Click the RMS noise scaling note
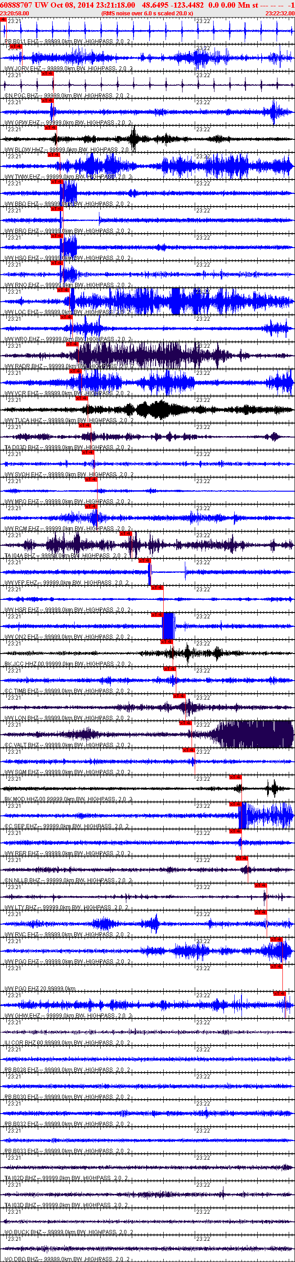Screen dimensions: 295x1262 (147, 13)
